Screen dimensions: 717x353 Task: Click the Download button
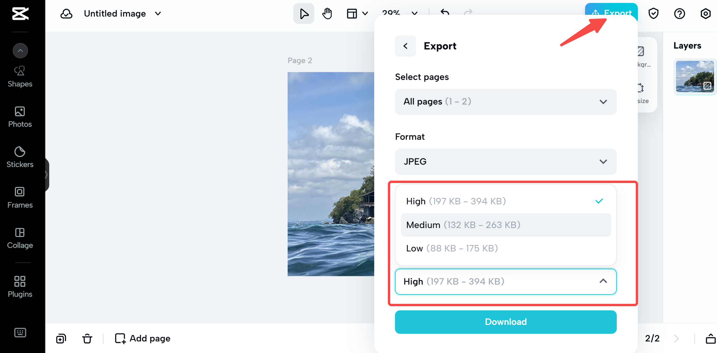coord(506,322)
